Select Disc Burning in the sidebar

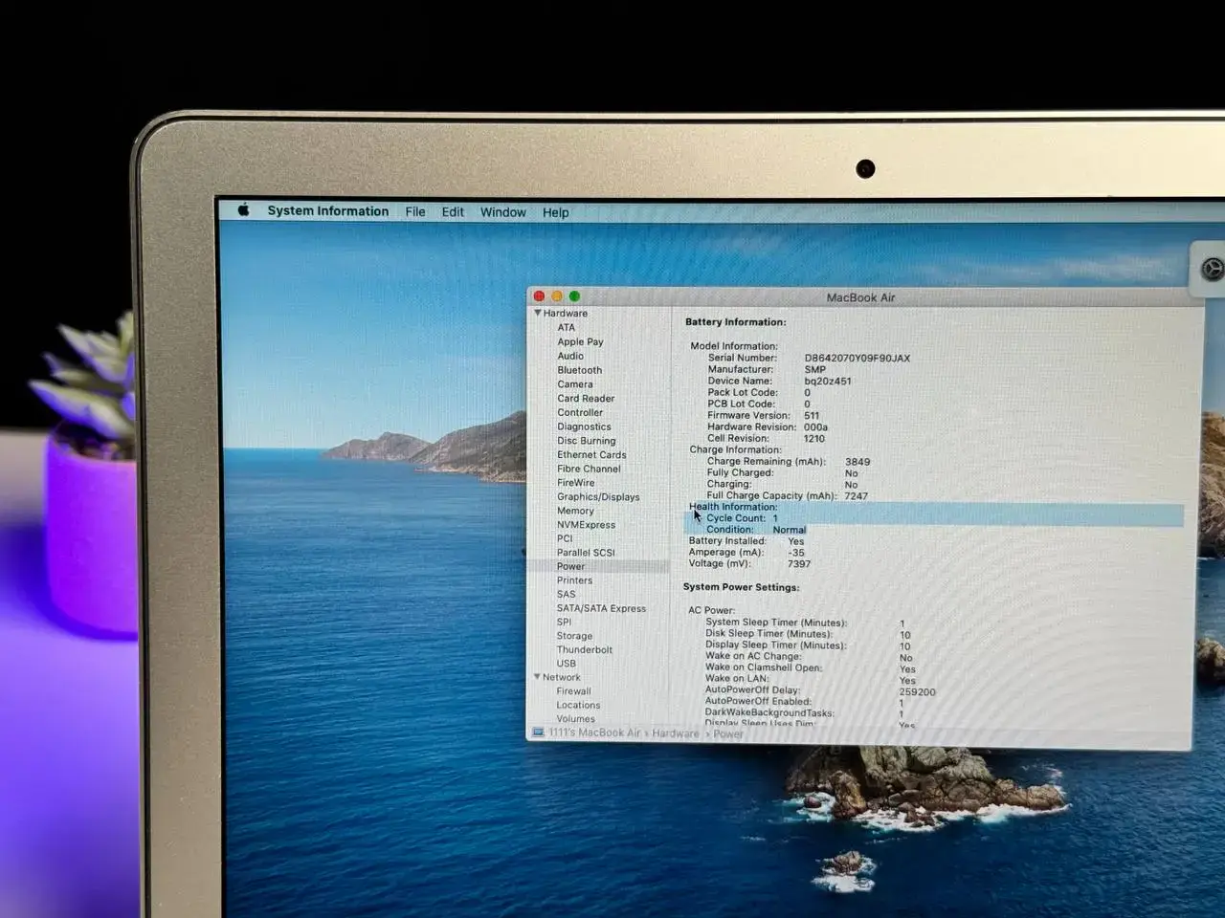tap(587, 441)
